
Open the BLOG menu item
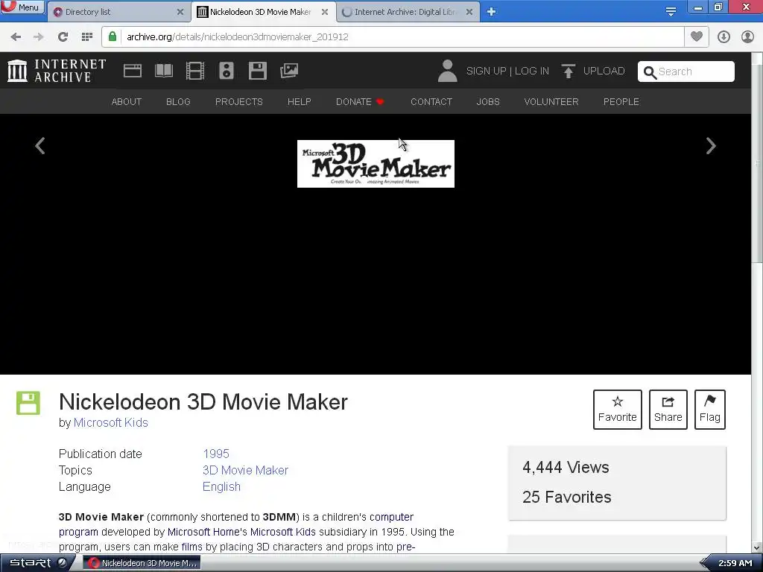tap(178, 101)
